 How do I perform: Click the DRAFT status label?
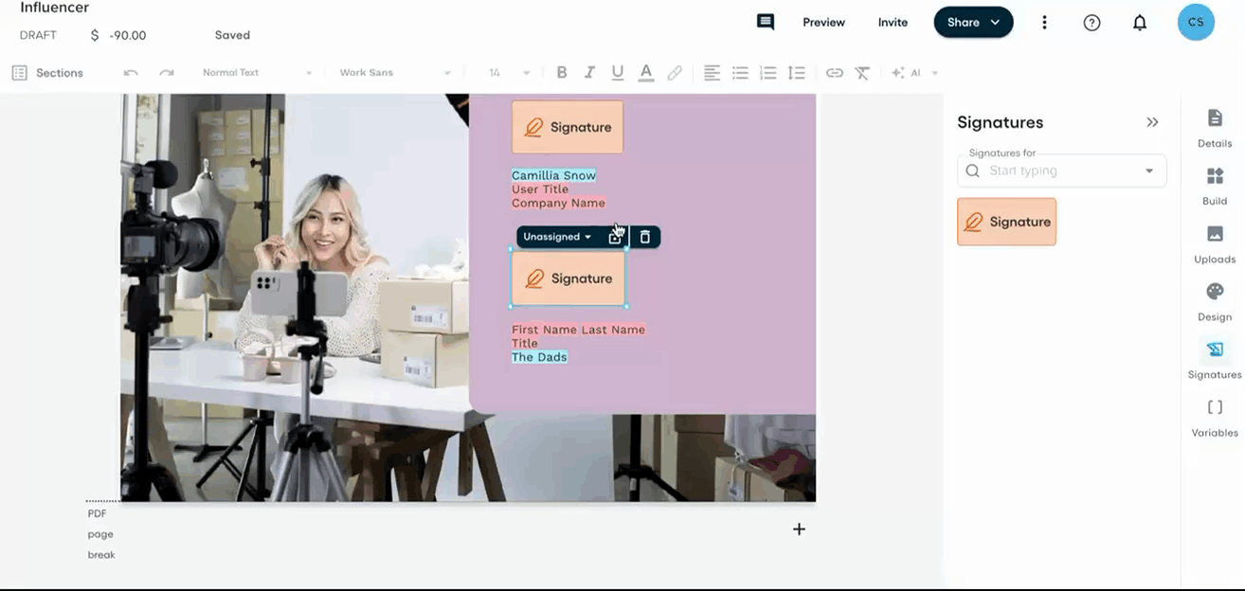pyautogui.click(x=38, y=35)
